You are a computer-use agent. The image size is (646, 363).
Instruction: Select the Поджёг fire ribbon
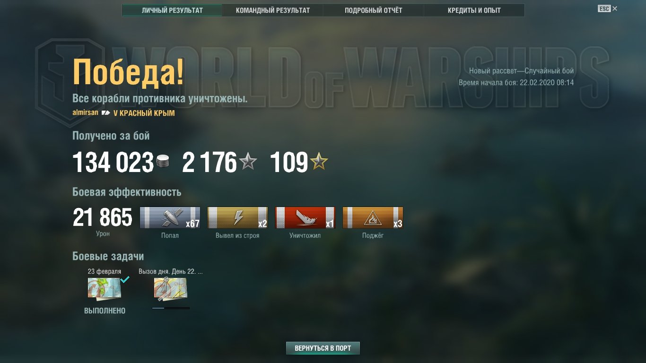coord(373,218)
